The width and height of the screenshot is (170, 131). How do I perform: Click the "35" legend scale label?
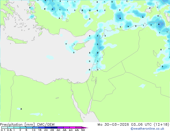point(64,130)
